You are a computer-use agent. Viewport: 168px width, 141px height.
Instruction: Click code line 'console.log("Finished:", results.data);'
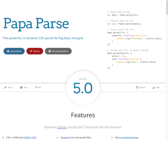pyautogui.click(x=139, y=38)
